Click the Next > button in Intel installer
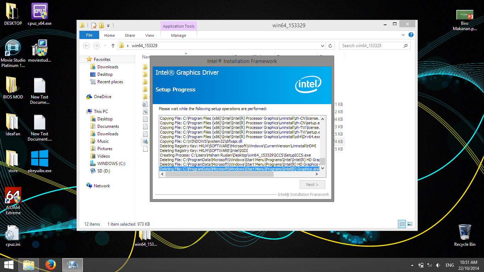This screenshot has height=272, width=484. [312, 185]
